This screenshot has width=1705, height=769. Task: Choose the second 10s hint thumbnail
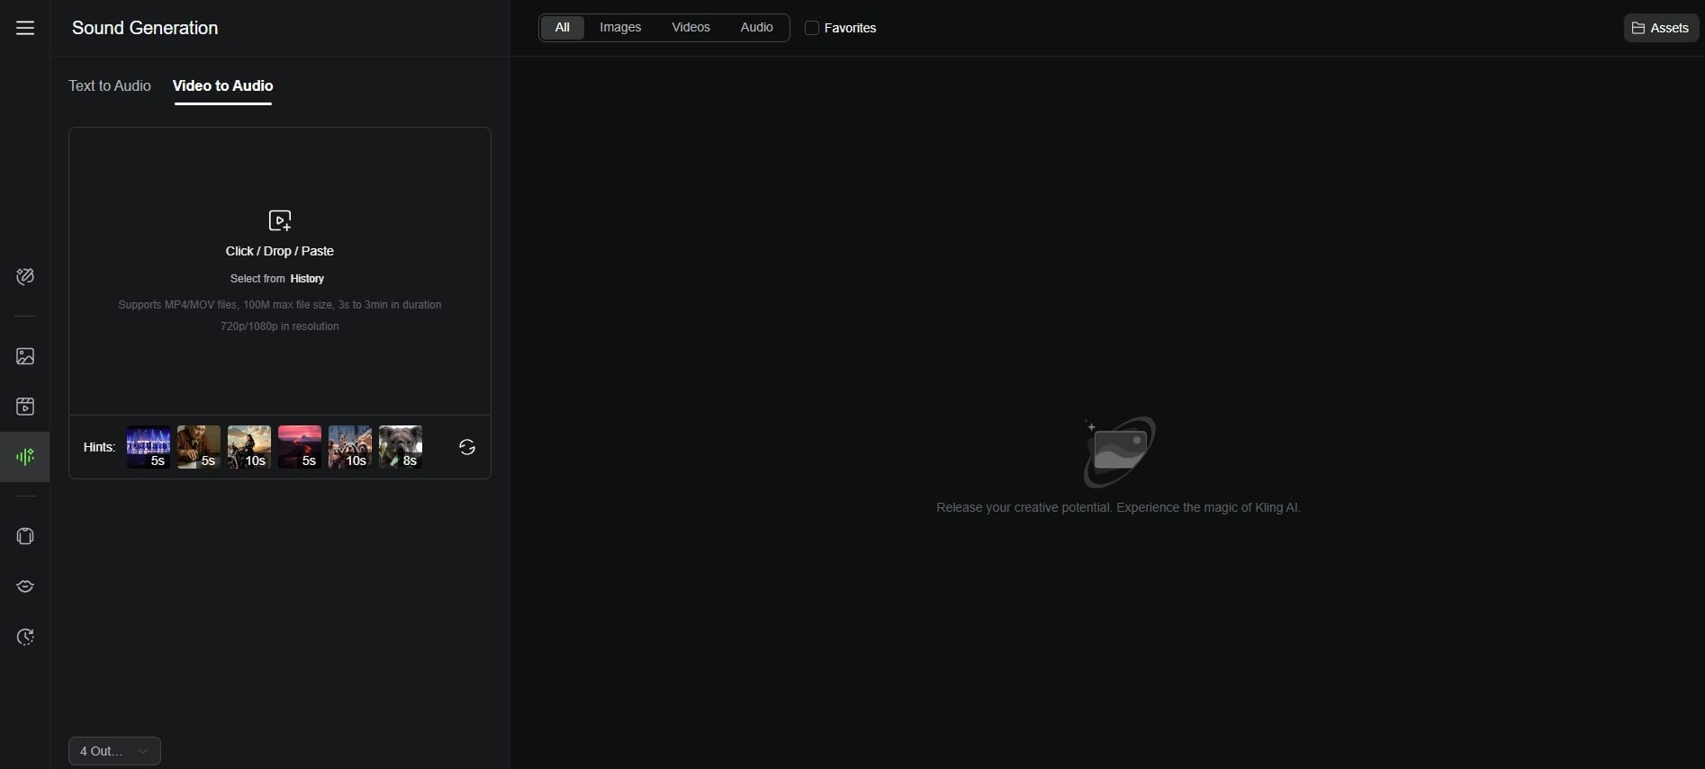[x=350, y=447]
